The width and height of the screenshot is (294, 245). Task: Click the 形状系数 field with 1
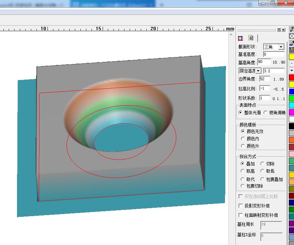tap(265, 98)
